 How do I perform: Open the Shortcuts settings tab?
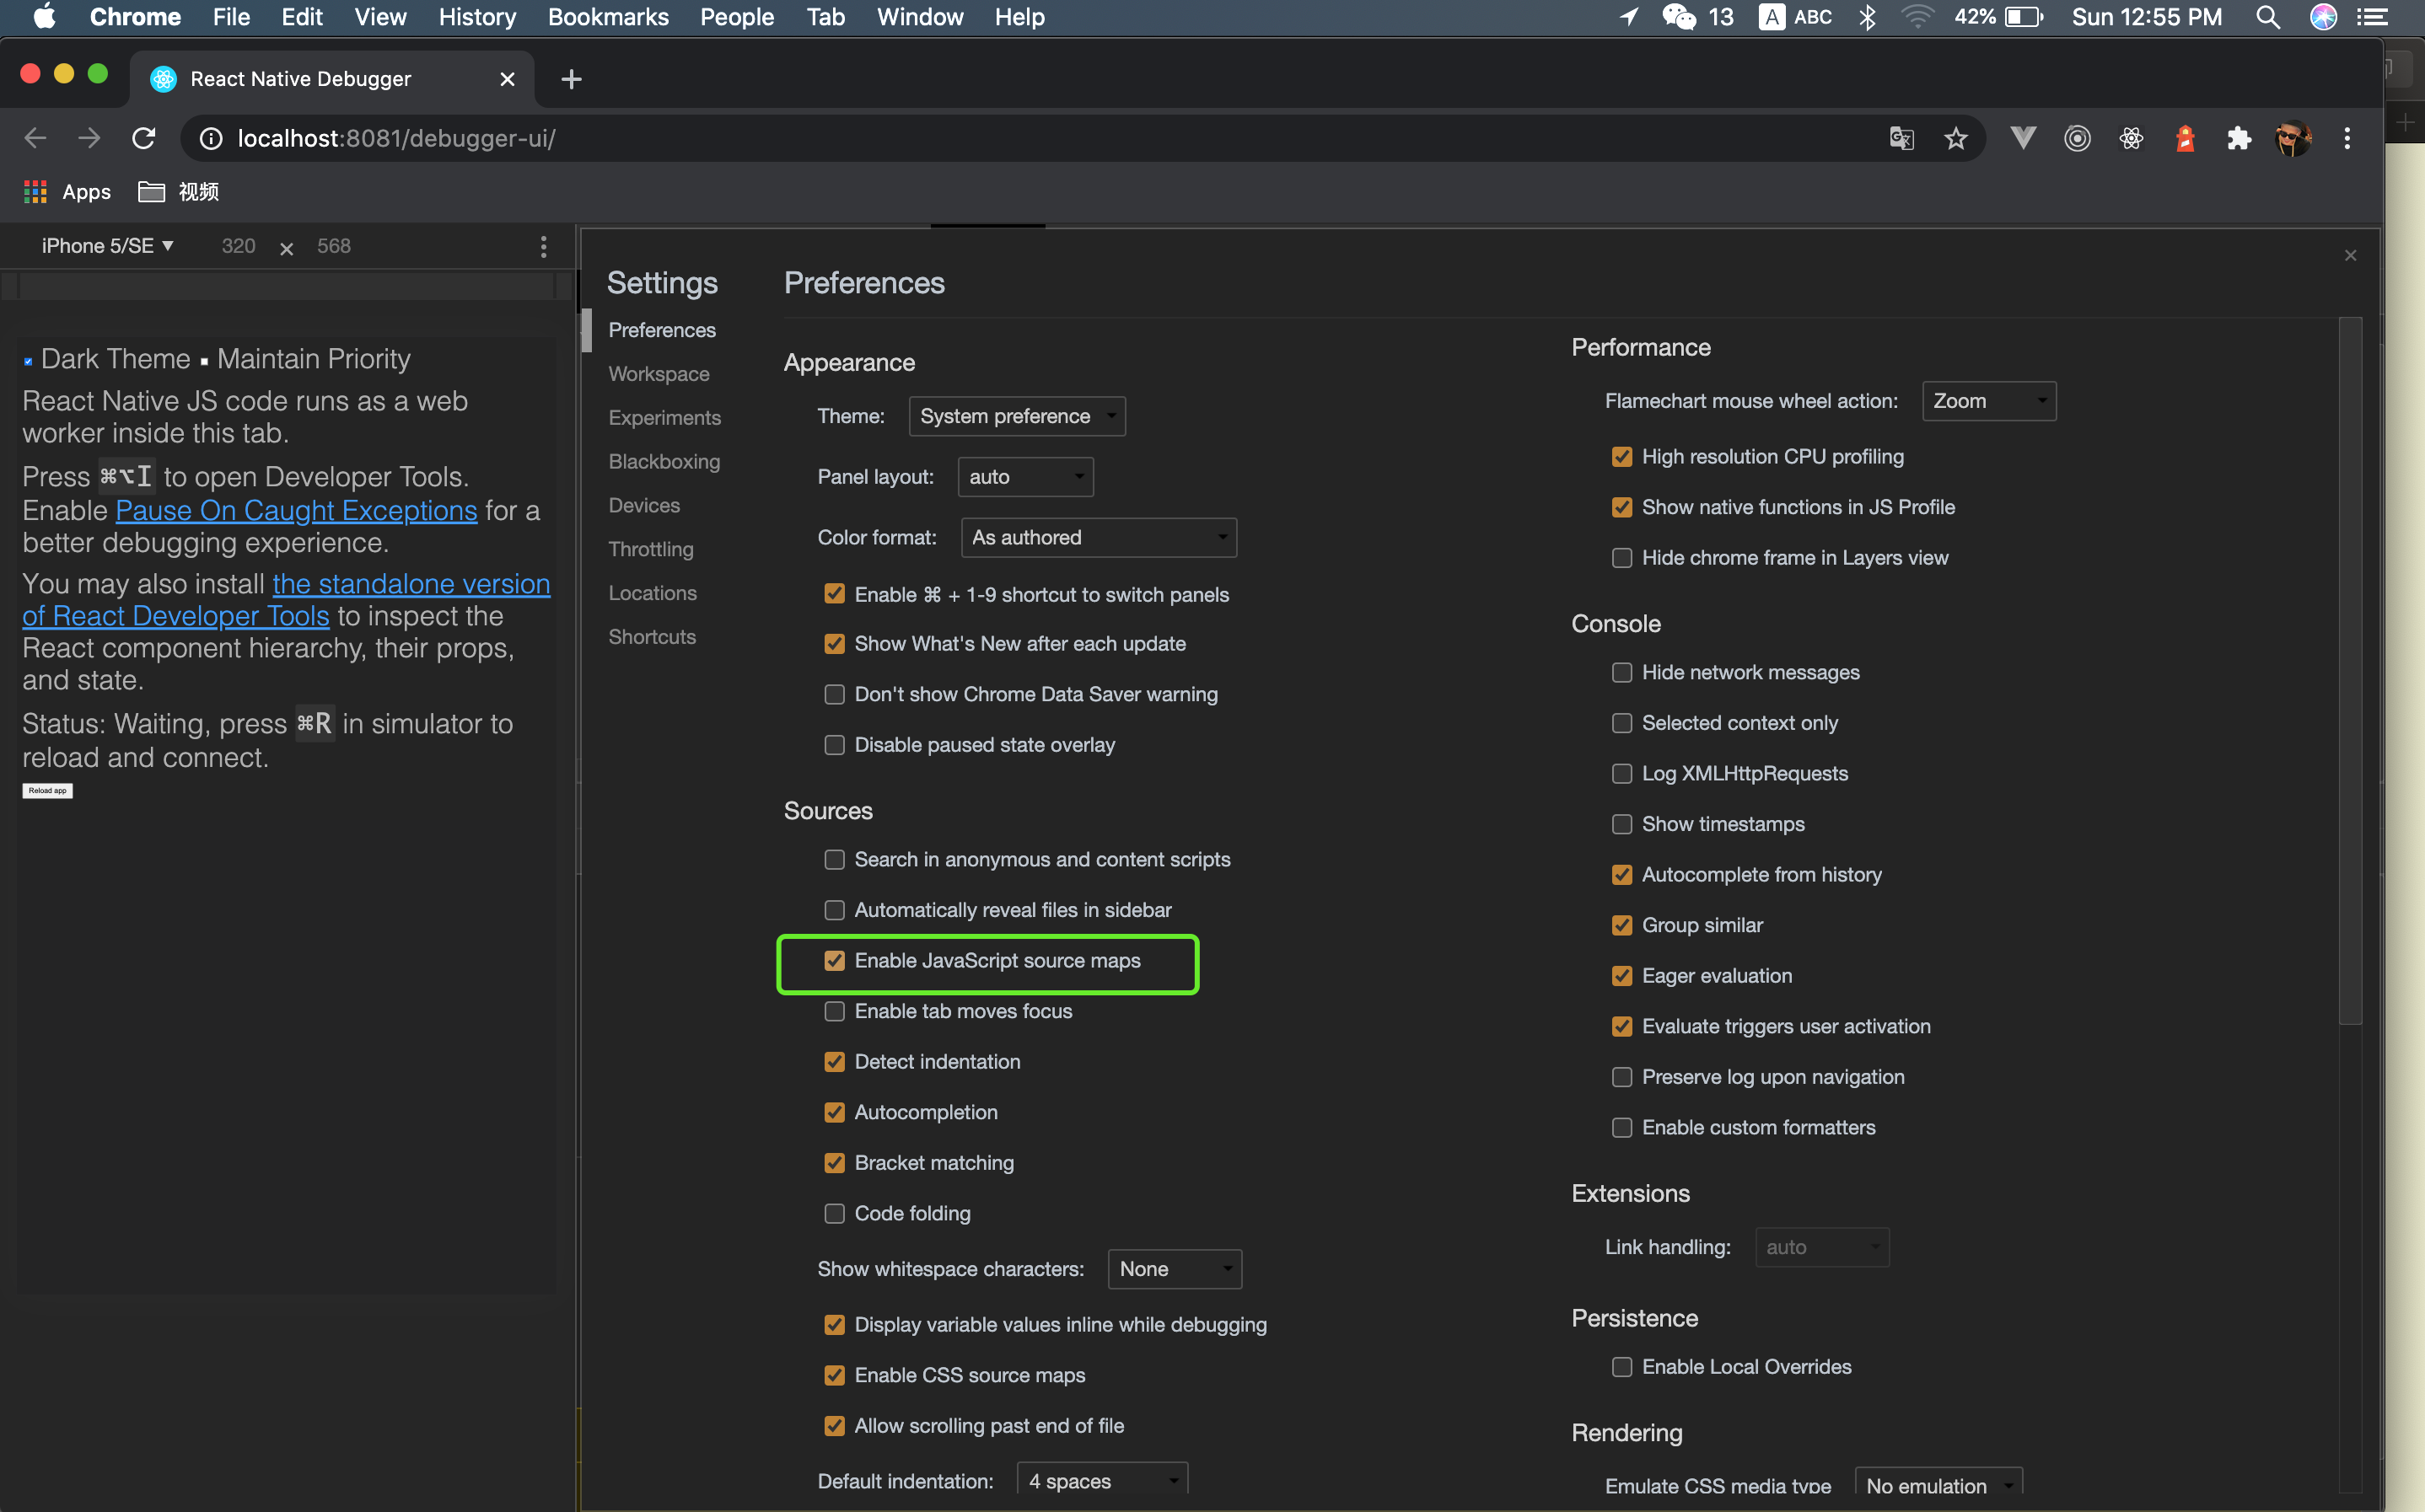653,637
